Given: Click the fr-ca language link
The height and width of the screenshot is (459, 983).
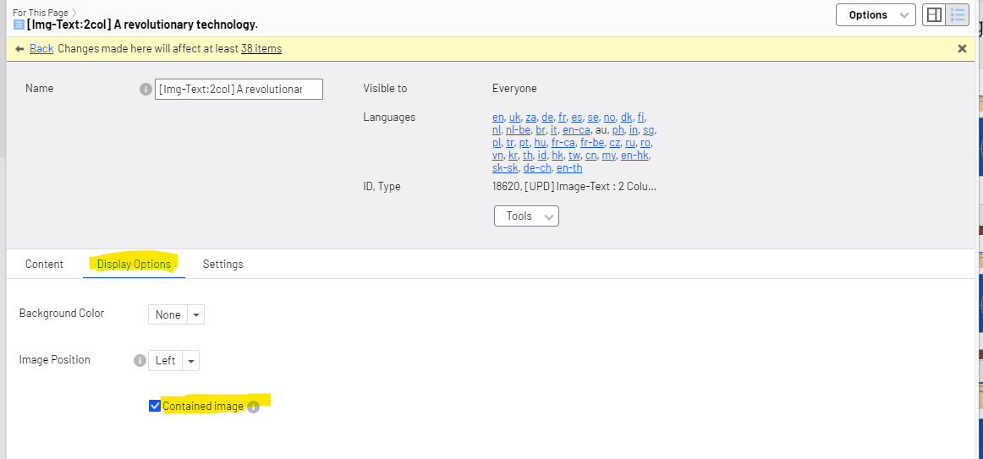Looking at the screenshot, I should (x=563, y=143).
